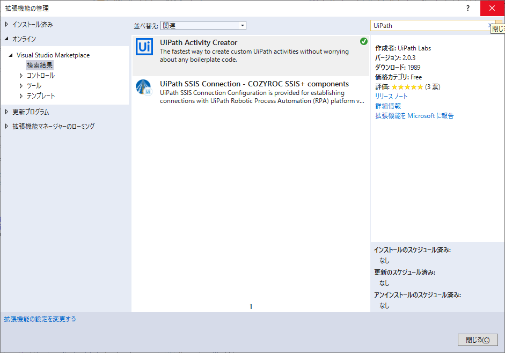505x353 pixels.
Task: Select the テンプレート category label
Action: pyautogui.click(x=41, y=96)
